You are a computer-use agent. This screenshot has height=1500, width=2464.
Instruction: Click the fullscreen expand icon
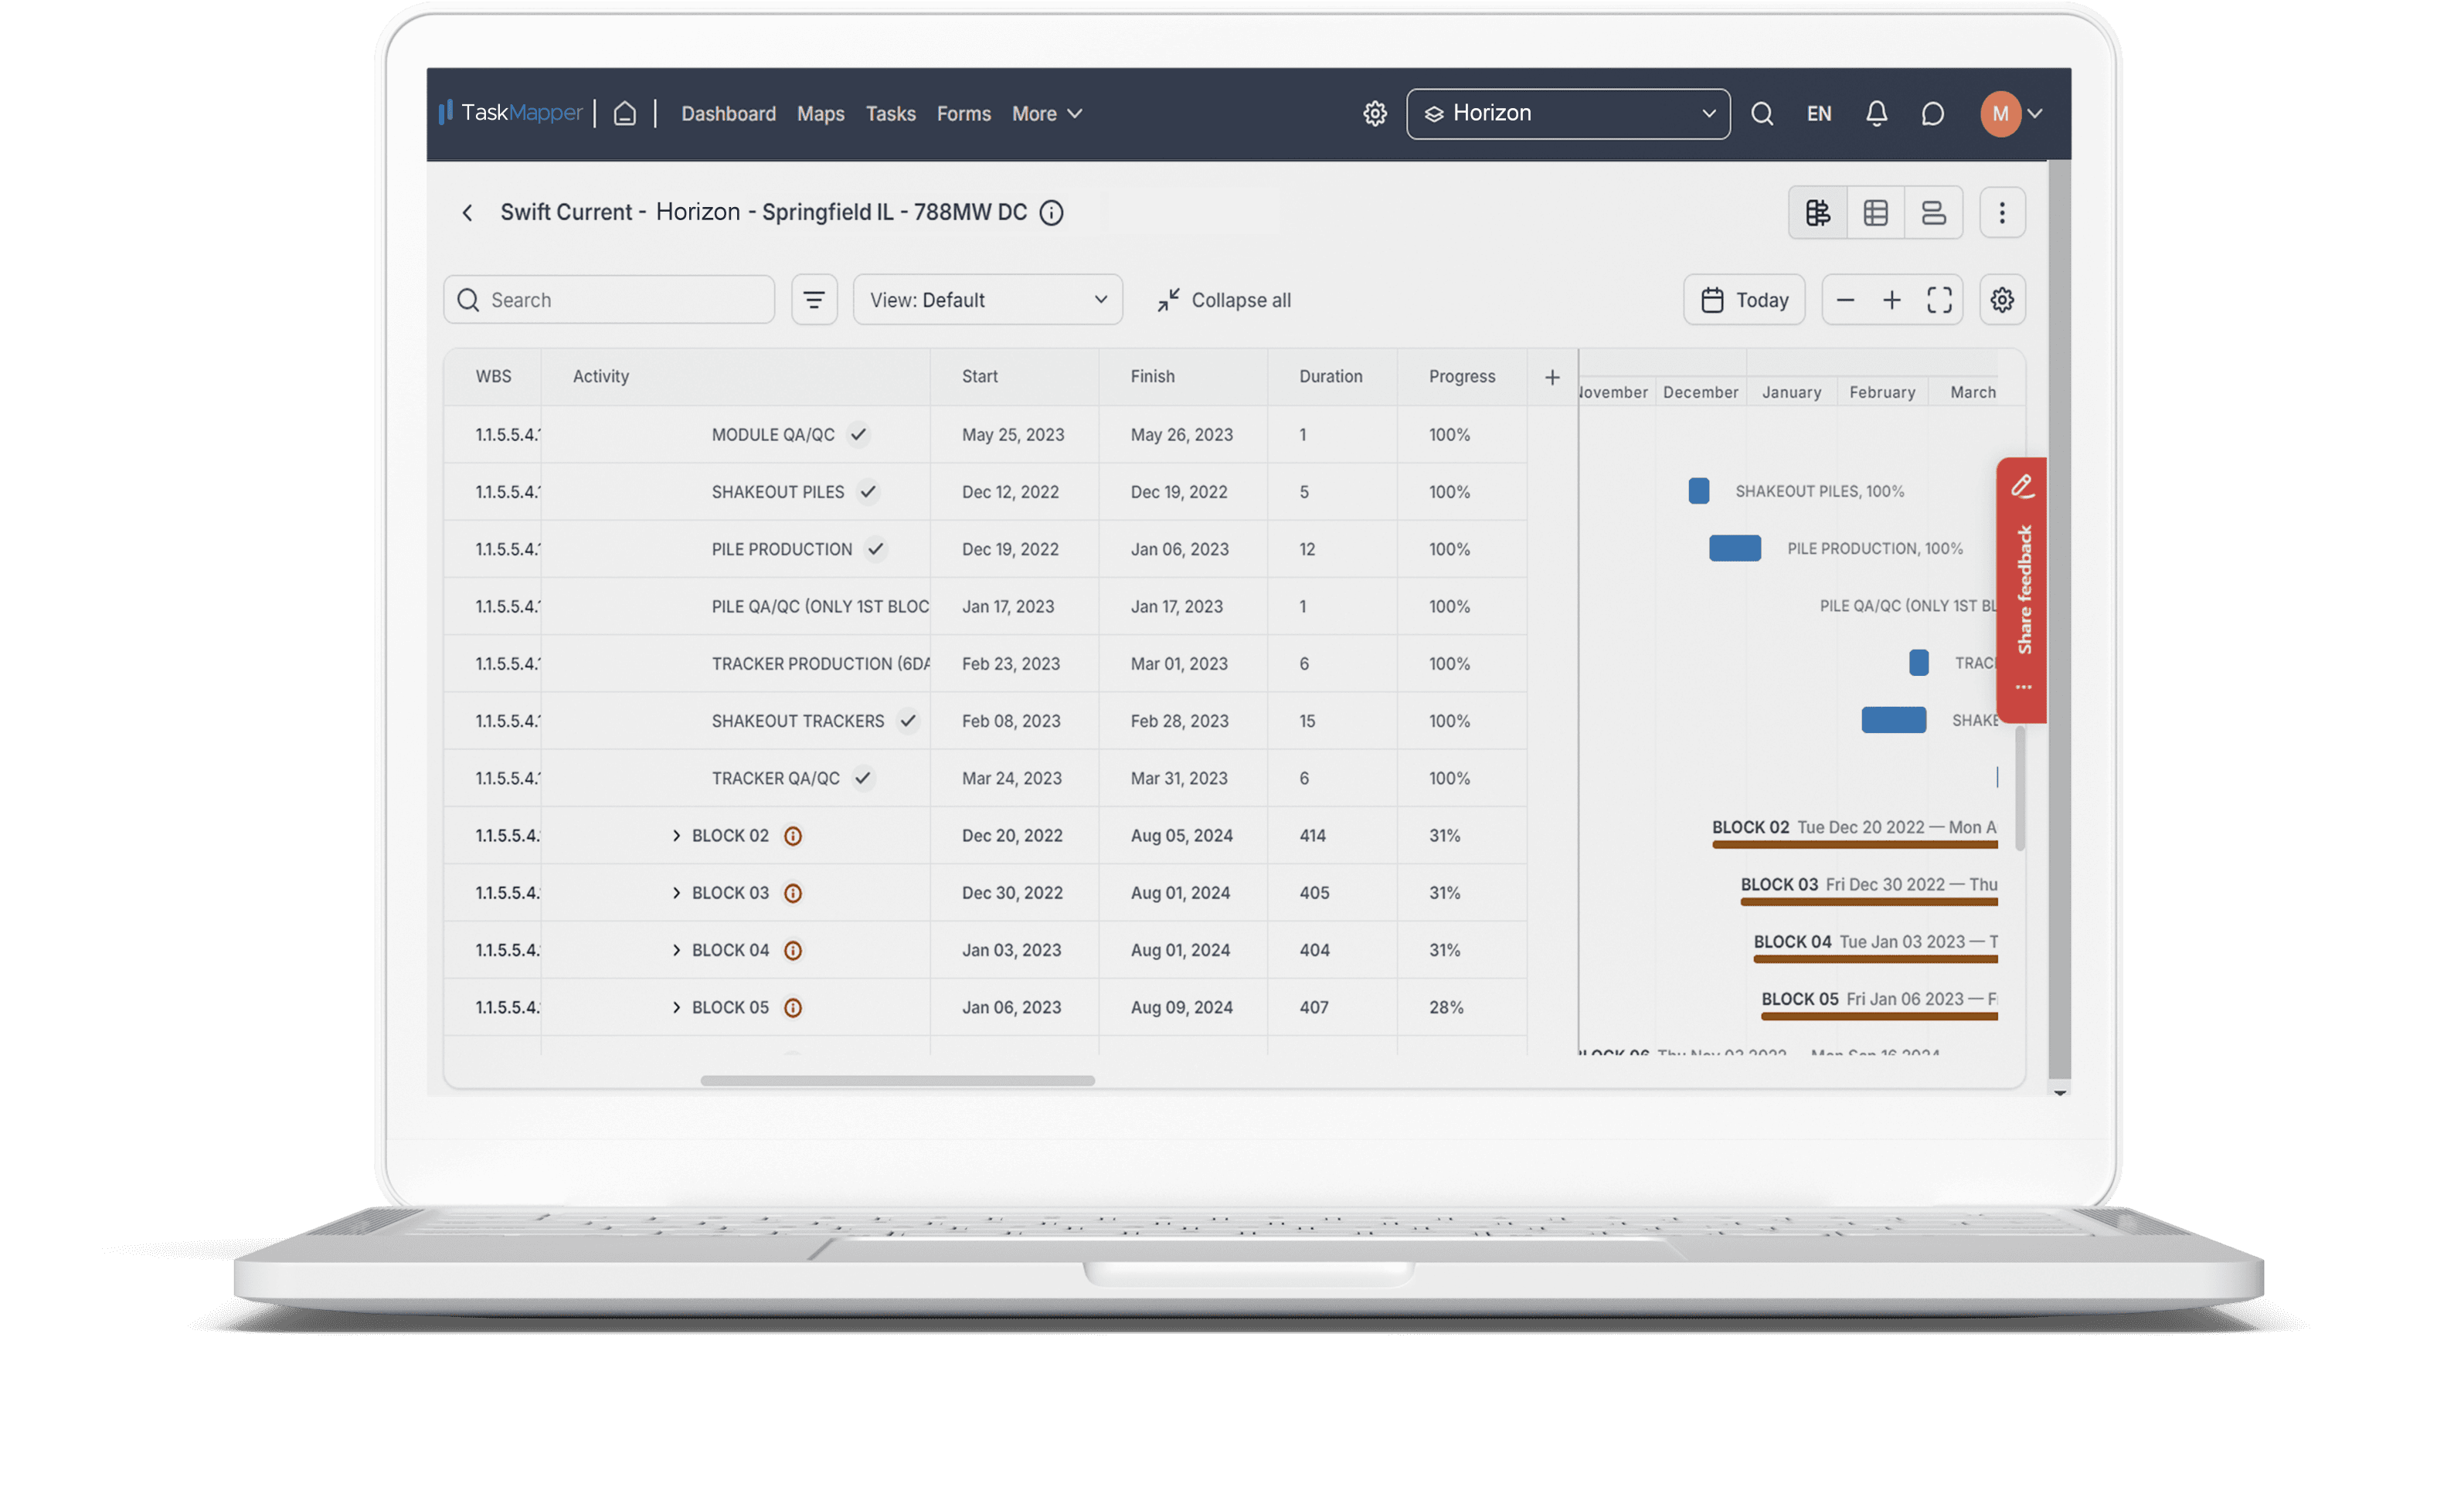(1936, 299)
